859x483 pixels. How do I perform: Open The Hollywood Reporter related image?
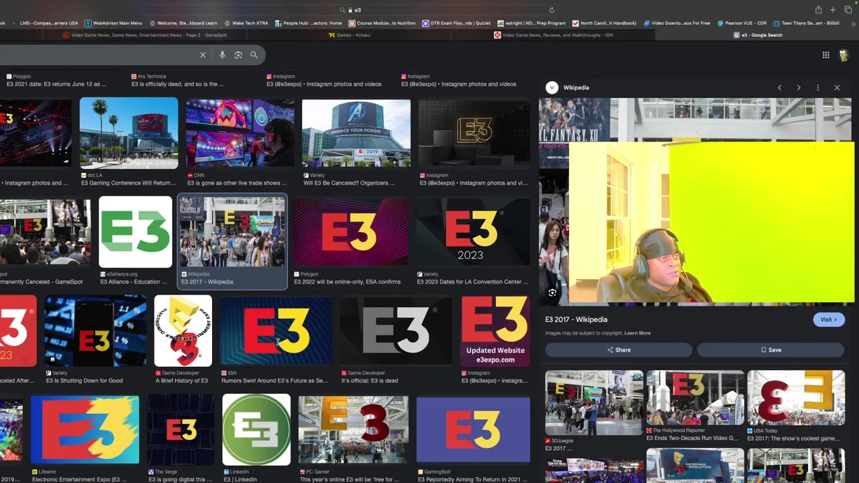(x=695, y=398)
